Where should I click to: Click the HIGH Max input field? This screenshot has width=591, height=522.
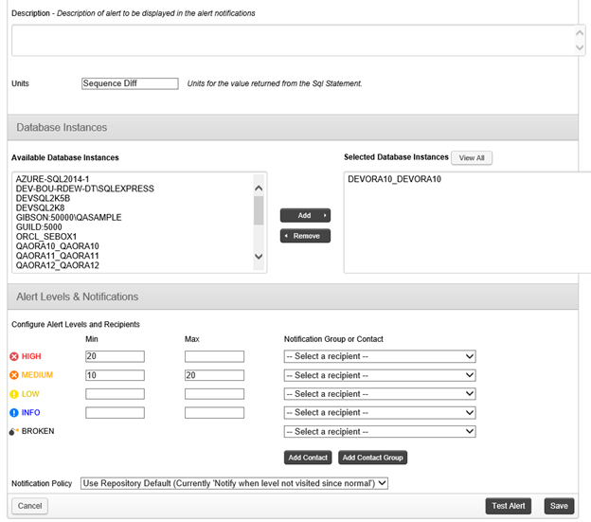click(214, 356)
